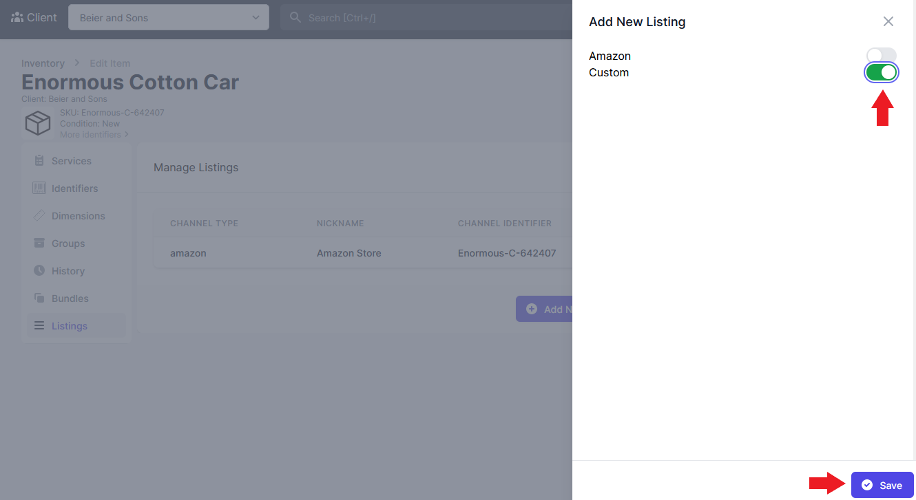916x500 pixels.
Task: Click the Add New Listing button
Action: point(544,309)
